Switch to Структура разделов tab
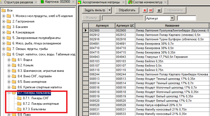This screenshot has height=116, width=210. pyautogui.click(x=18, y=2)
